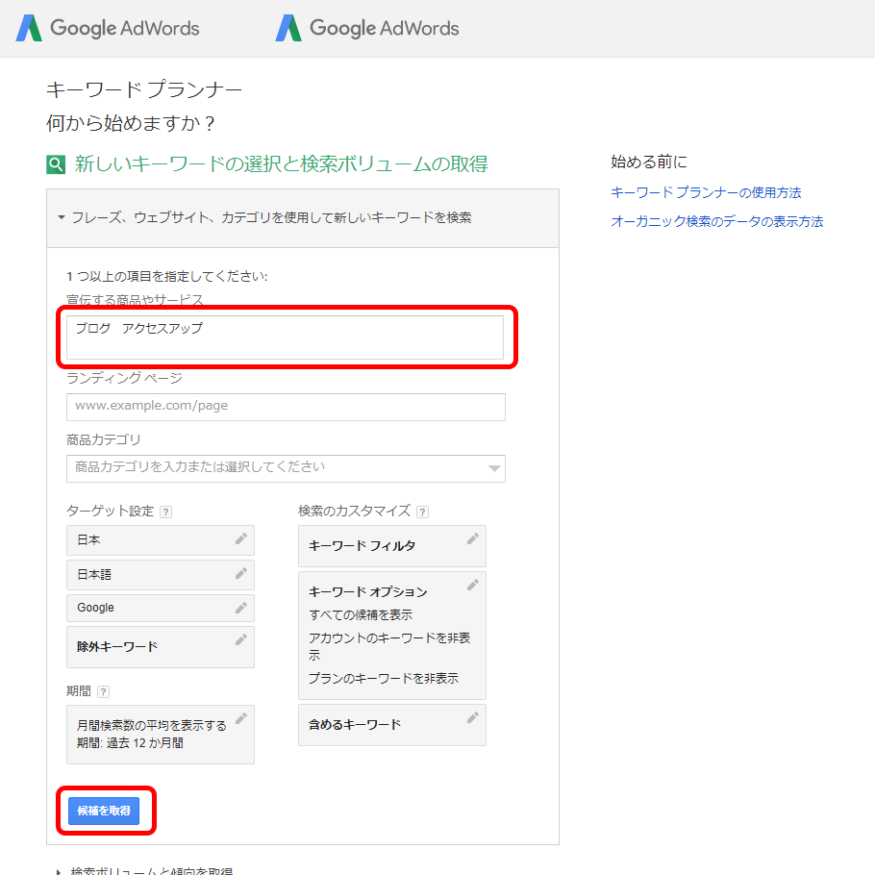Open help for 検索のカスタマイズ
This screenshot has width=875, height=875.
[423, 512]
